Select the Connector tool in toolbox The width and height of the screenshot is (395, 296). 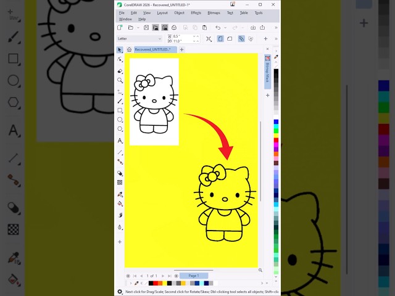coord(120,162)
